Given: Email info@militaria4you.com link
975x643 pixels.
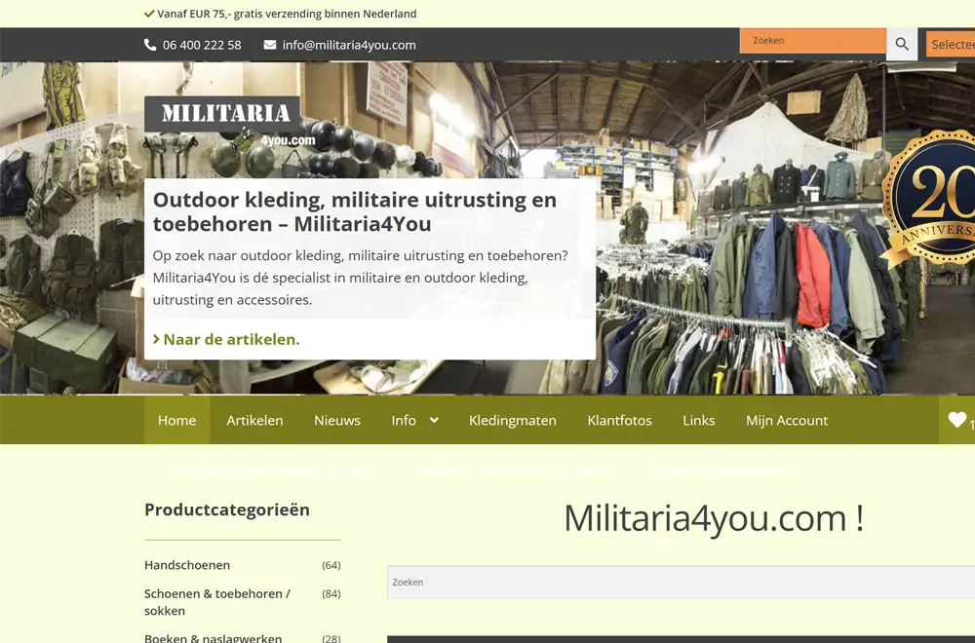Looking at the screenshot, I should pos(349,45).
